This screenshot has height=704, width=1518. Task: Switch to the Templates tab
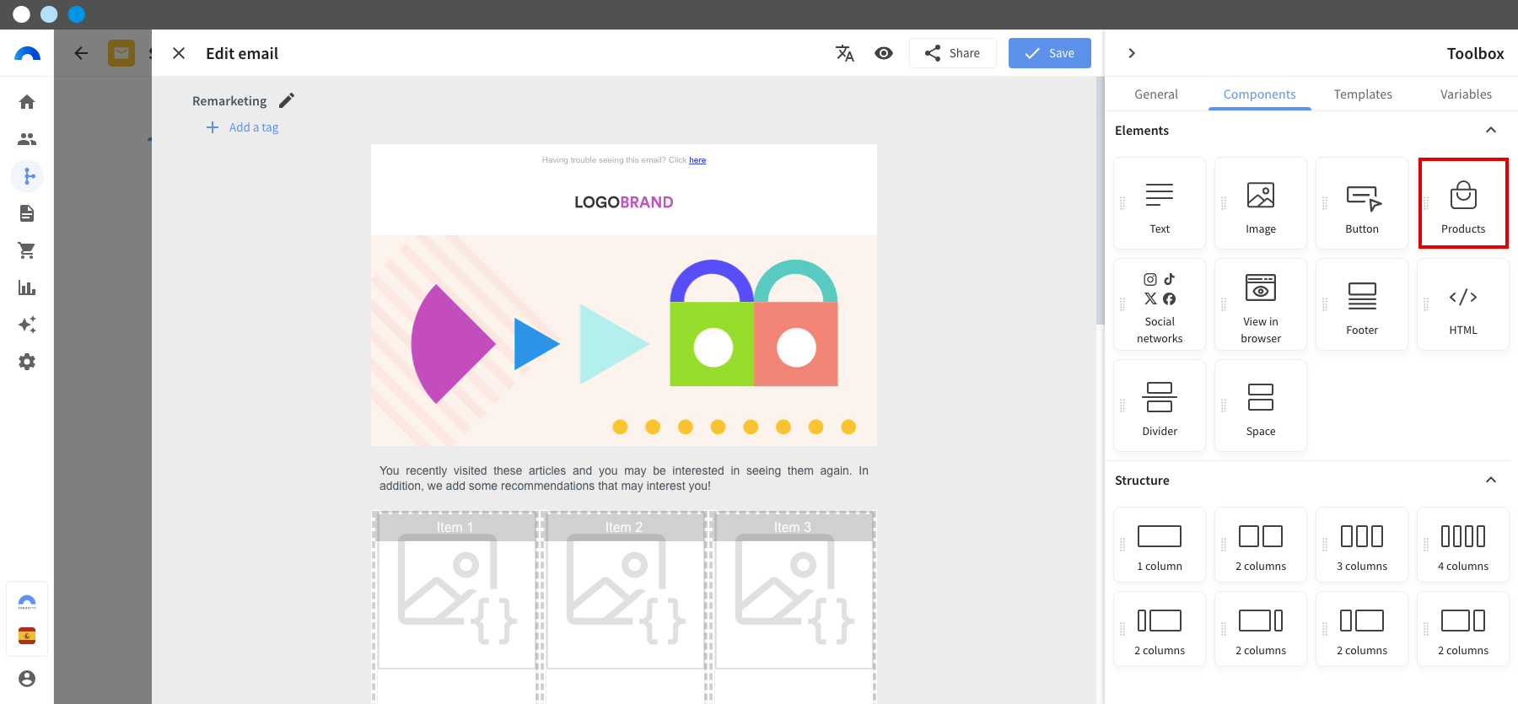pyautogui.click(x=1363, y=94)
